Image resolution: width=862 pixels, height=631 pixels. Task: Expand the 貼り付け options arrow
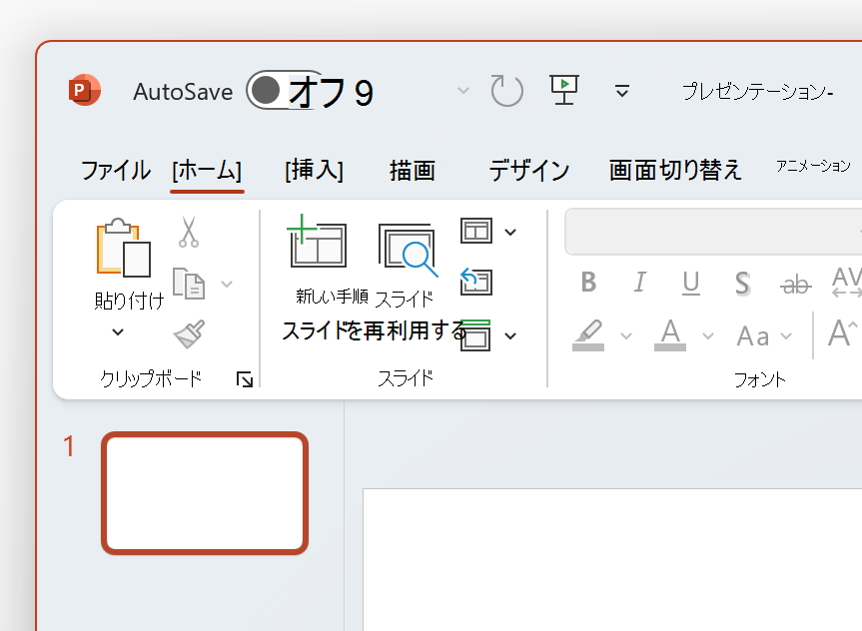pos(118,332)
